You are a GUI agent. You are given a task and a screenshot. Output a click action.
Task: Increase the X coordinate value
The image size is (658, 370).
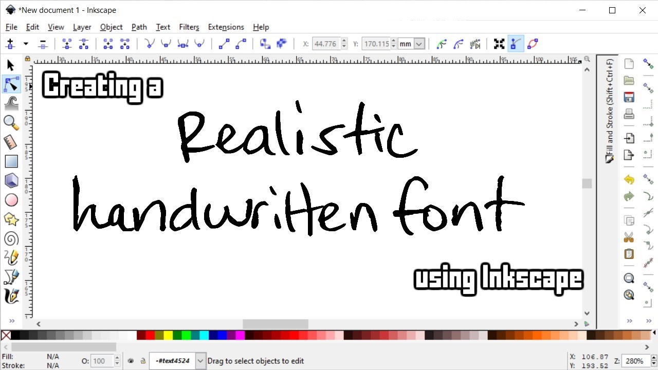[x=344, y=41]
